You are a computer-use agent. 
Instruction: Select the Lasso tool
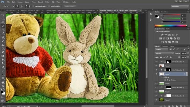pos(3,22)
